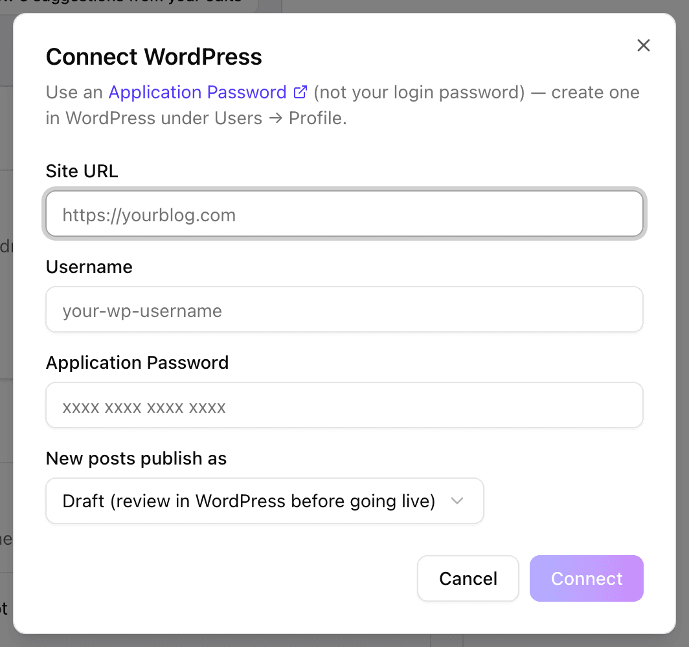Viewport: 689px width, 647px height.
Task: Close the Connect WordPress dialog with the X
Action: pyautogui.click(x=643, y=45)
